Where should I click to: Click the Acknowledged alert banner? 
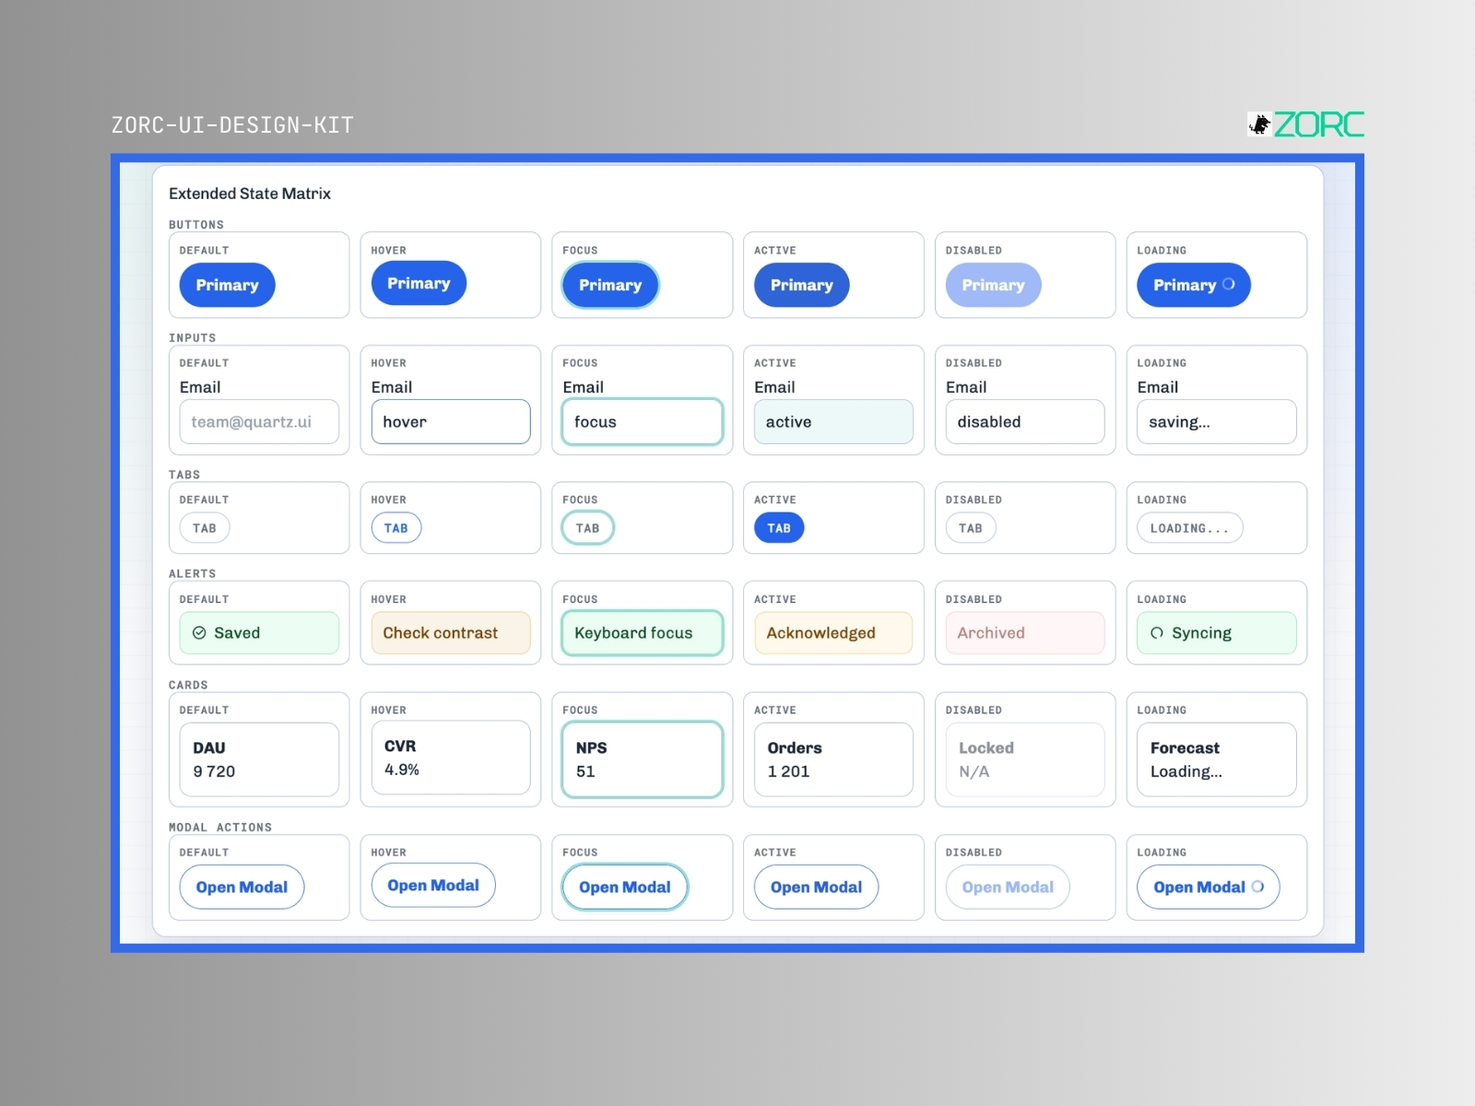[x=833, y=633]
